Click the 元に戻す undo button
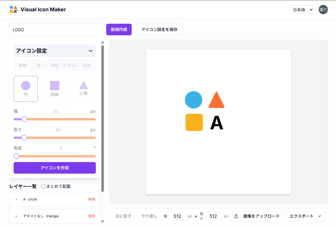The width and height of the screenshot is (336, 226). pos(123,216)
